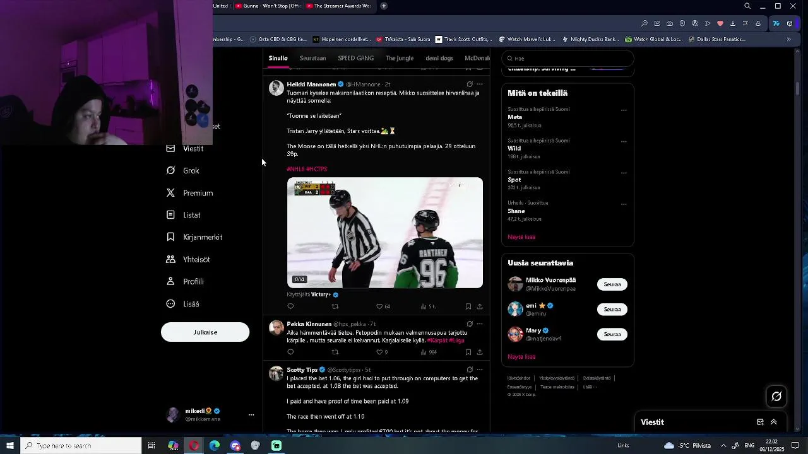Click the #NHLfi hashtag

pyautogui.click(x=295, y=169)
